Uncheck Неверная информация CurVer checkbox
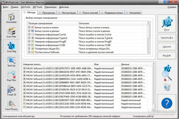 coord(29,35)
